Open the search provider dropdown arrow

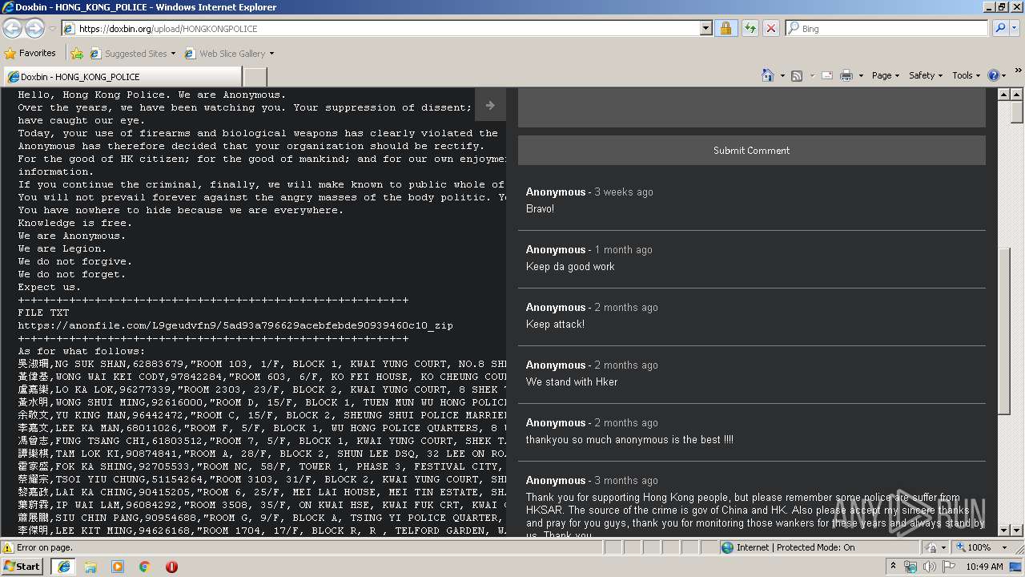(x=1016, y=28)
